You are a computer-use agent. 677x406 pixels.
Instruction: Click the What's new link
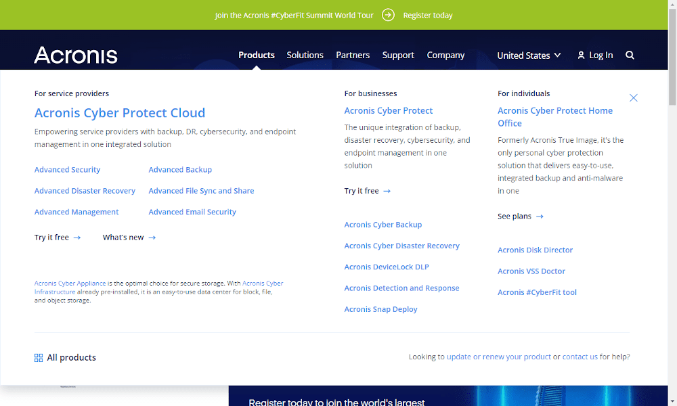129,238
